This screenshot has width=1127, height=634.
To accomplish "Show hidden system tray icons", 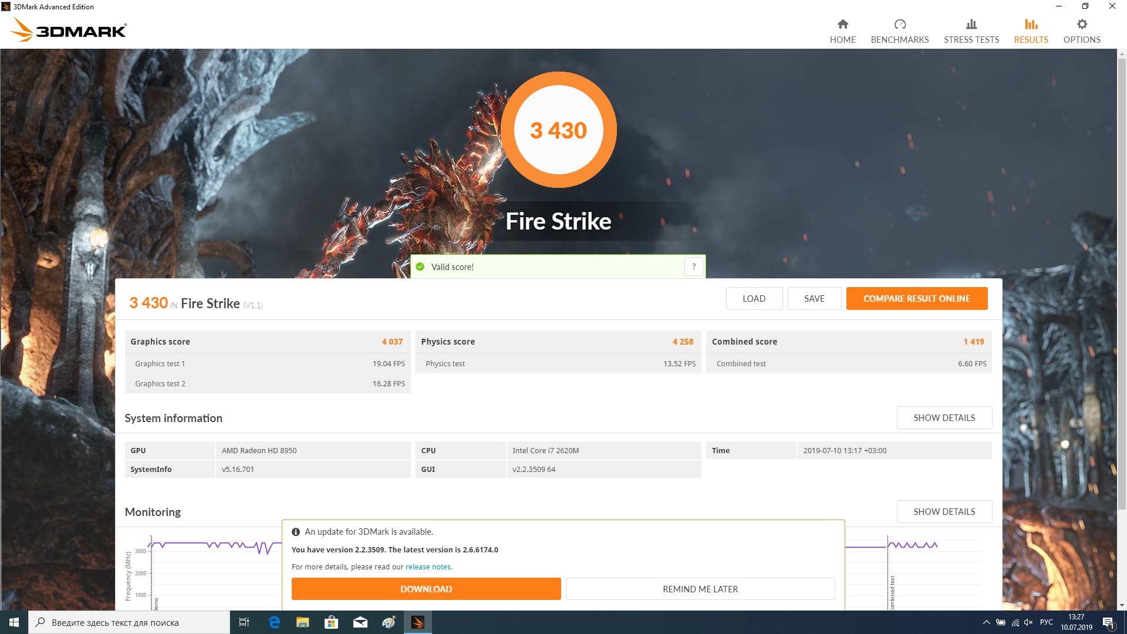I will [x=986, y=622].
